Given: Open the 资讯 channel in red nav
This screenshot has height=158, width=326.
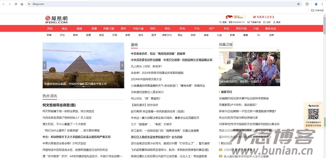Looking at the screenshot, I should (x=50, y=28).
